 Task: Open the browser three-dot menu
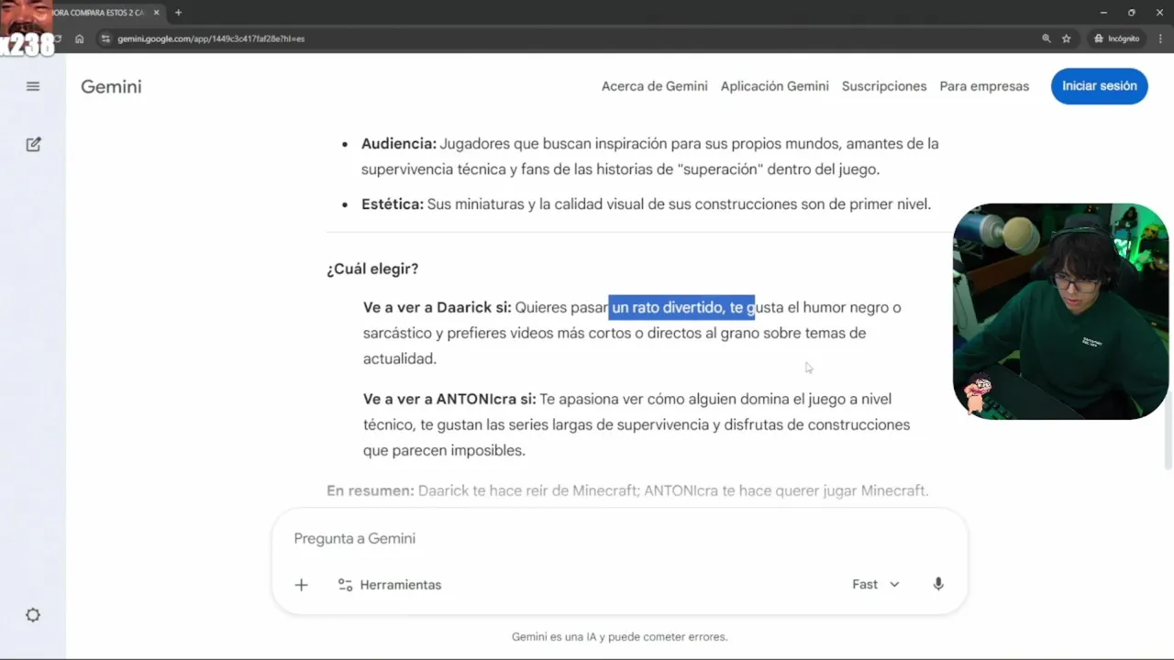[1159, 38]
